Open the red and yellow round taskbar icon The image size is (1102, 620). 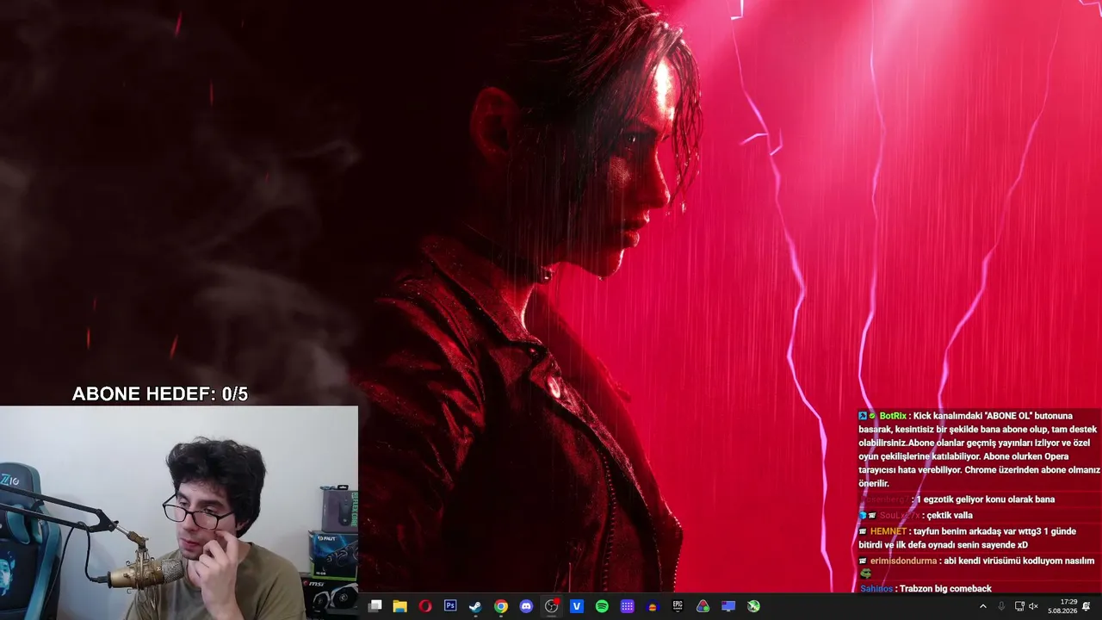click(x=653, y=606)
